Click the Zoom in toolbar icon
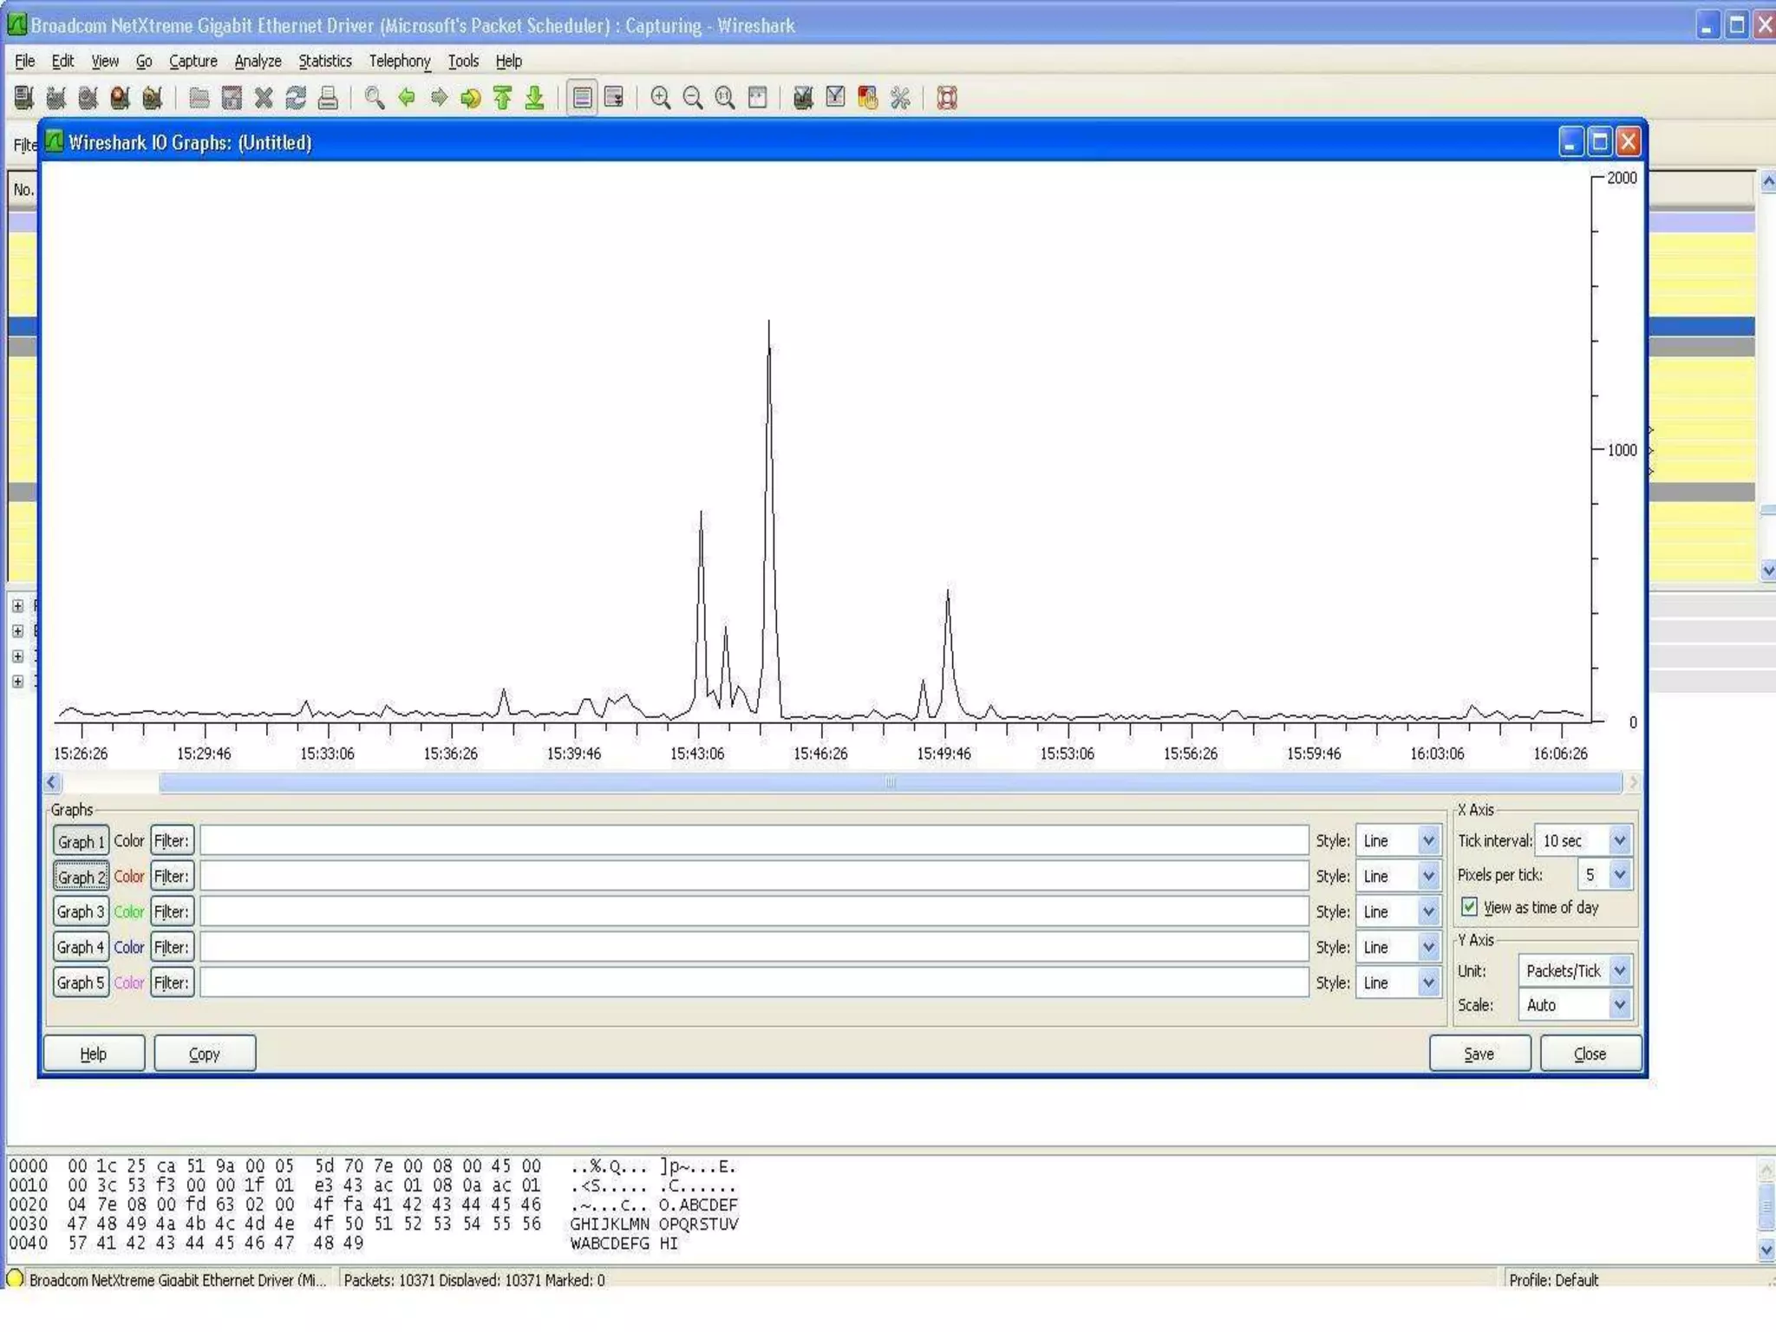The height and width of the screenshot is (1332, 1776). [660, 98]
